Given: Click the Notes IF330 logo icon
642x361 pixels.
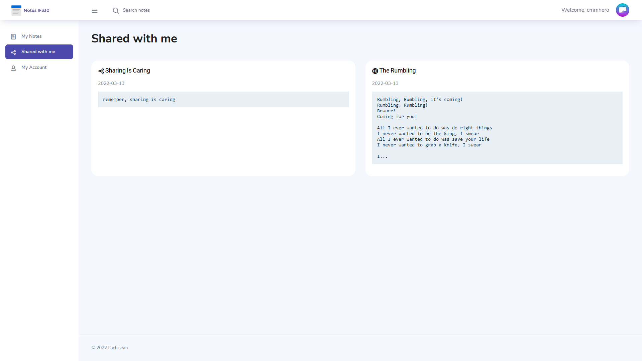Looking at the screenshot, I should click(x=16, y=10).
